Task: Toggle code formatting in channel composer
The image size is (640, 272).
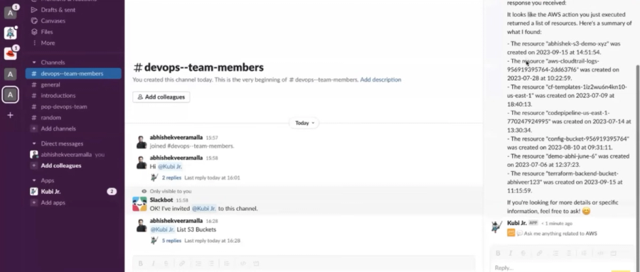Action: pyautogui.click(x=243, y=263)
